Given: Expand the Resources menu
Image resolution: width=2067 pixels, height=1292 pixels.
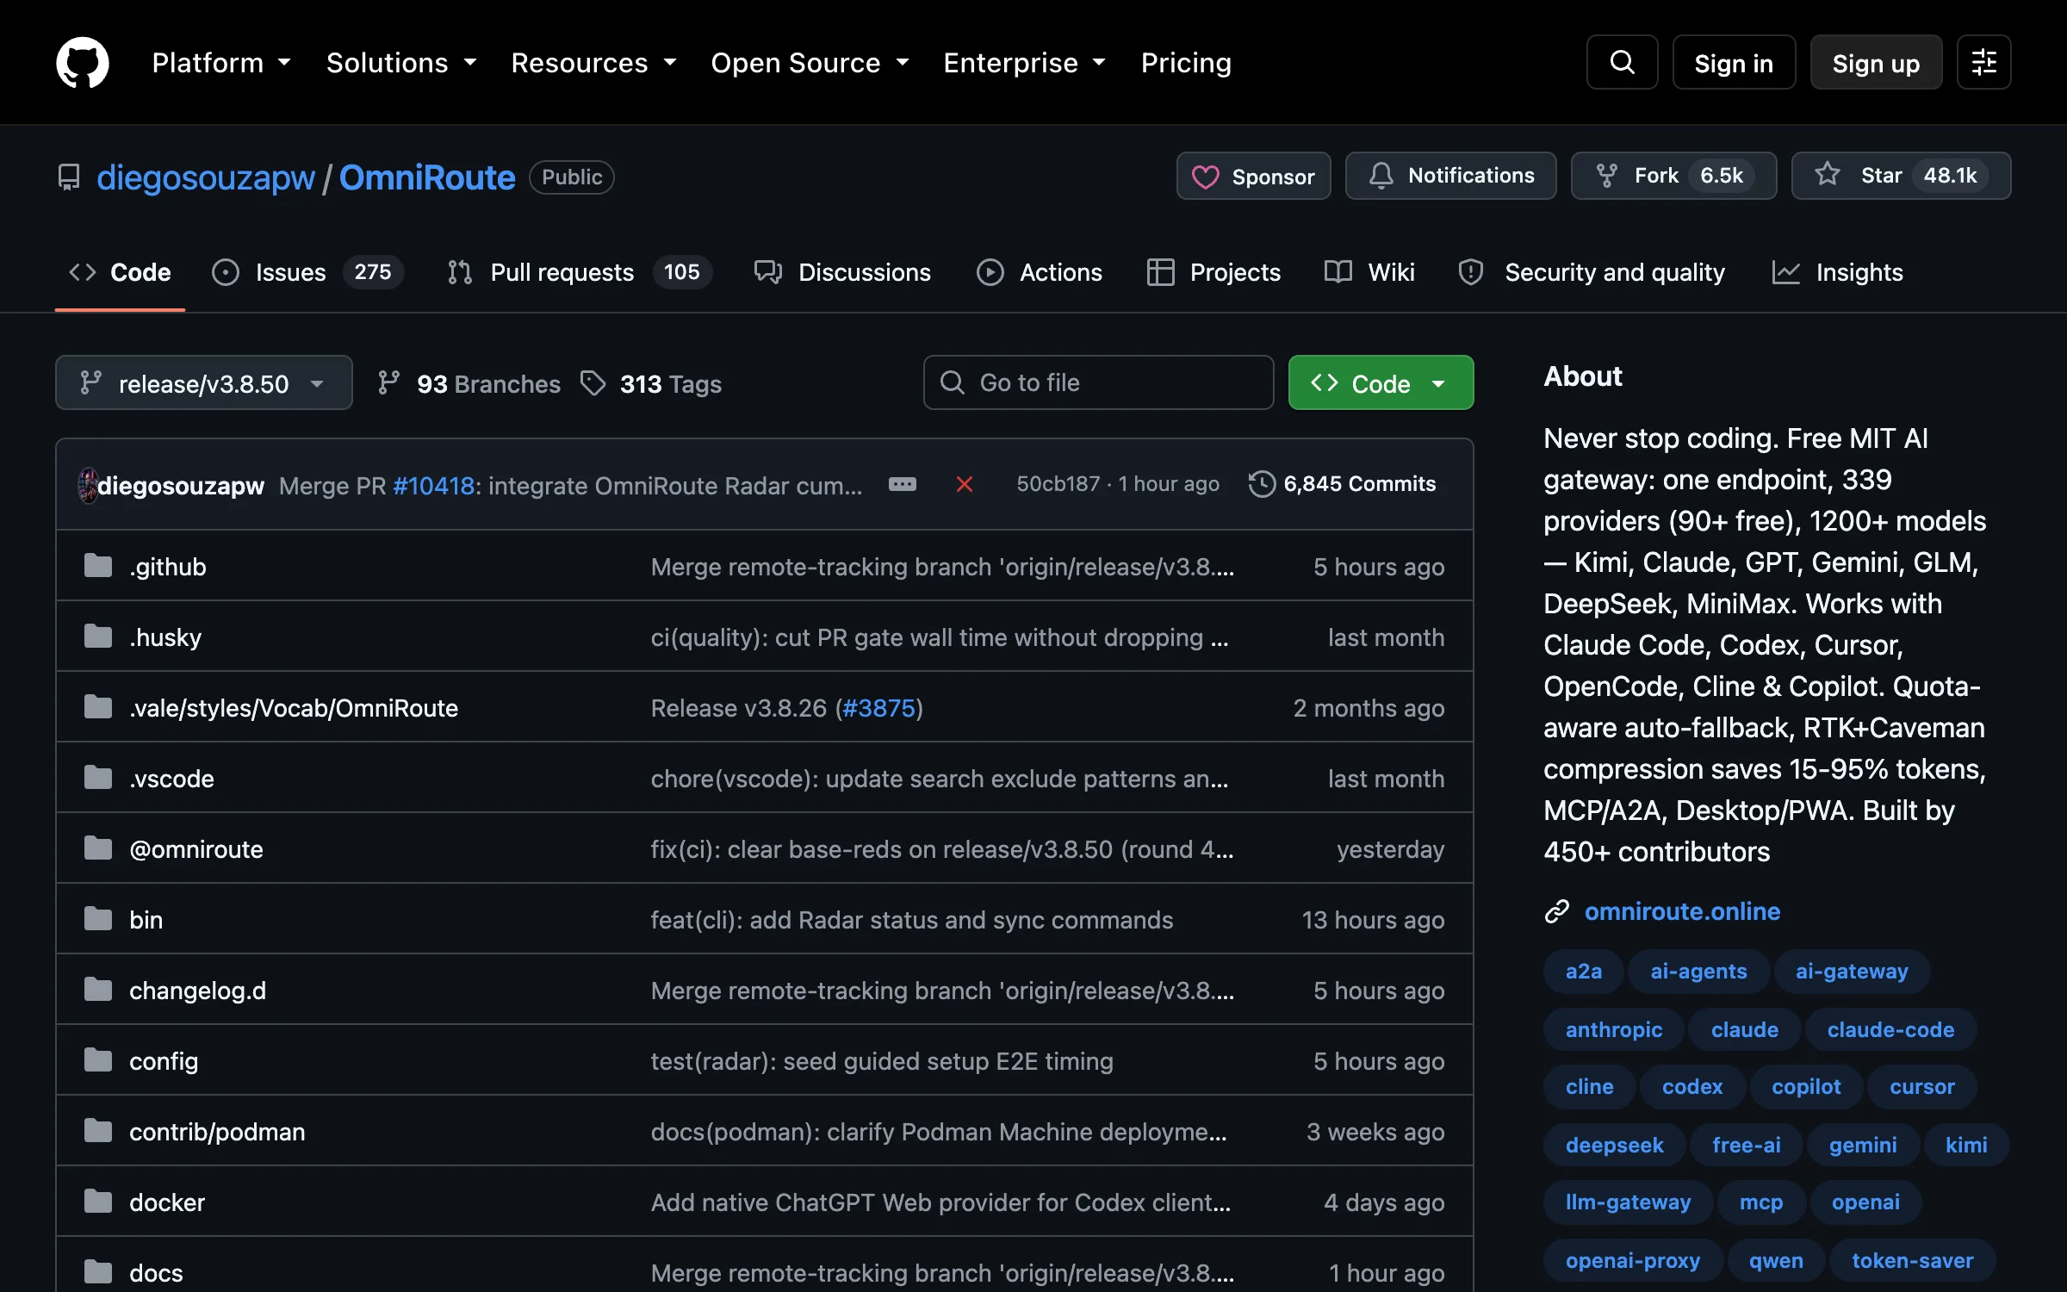Looking at the screenshot, I should [x=593, y=62].
